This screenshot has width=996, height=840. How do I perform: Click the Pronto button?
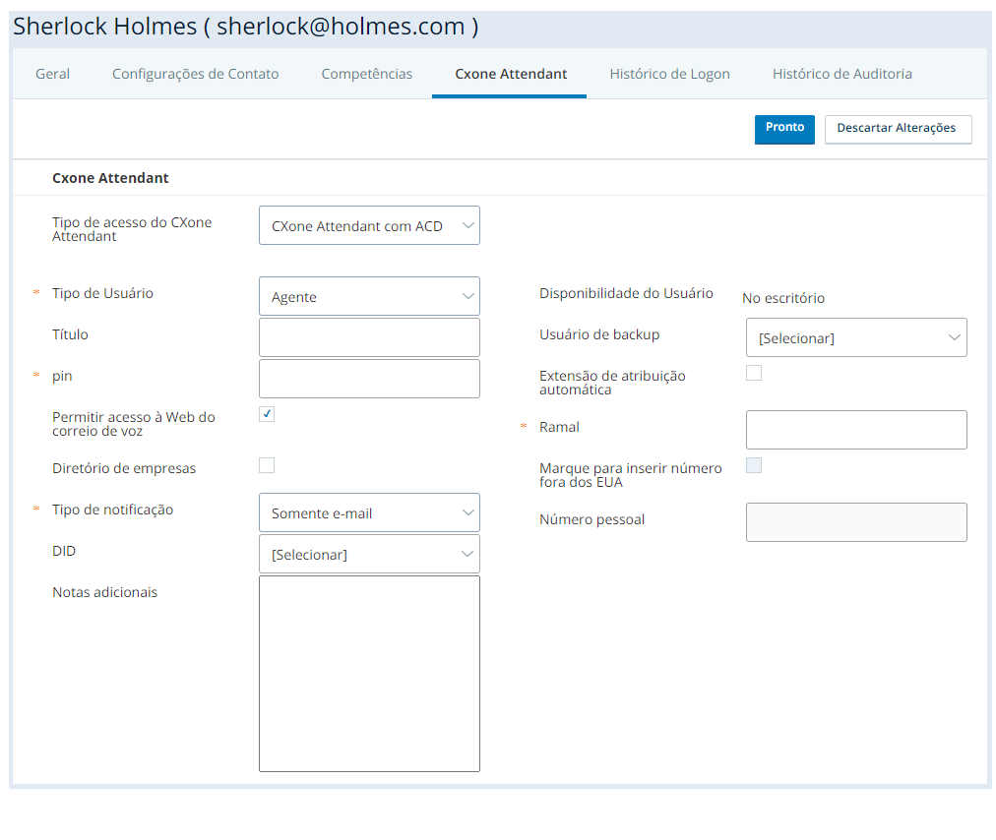click(784, 129)
